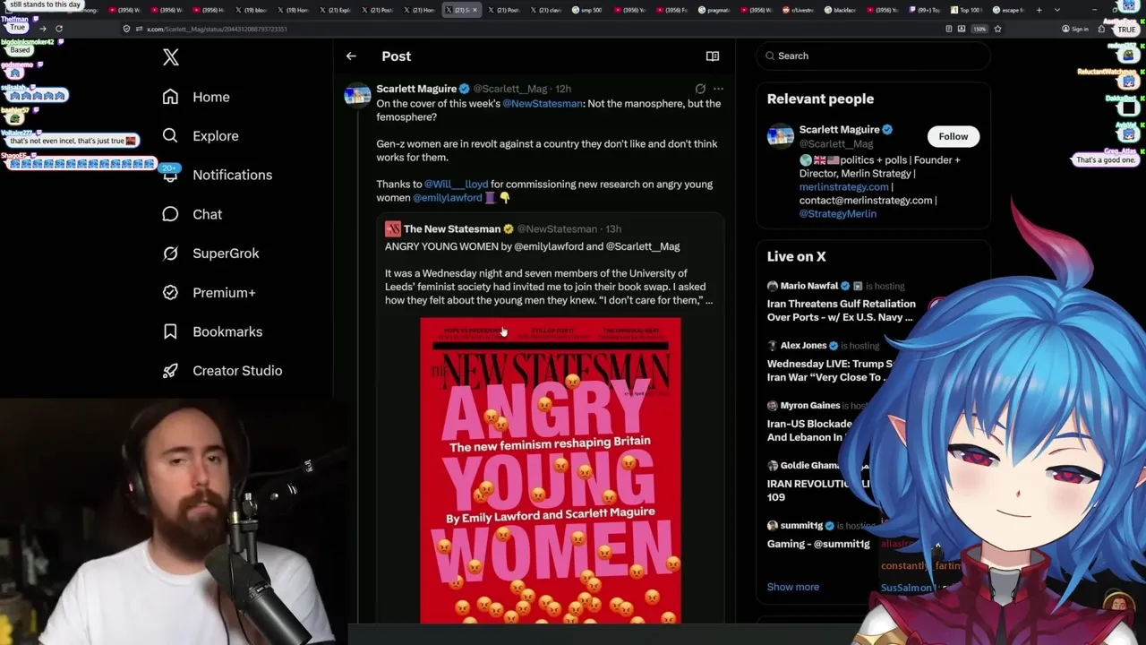The width and height of the screenshot is (1146, 645).
Task: Show more Live on X items
Action: pos(793,587)
